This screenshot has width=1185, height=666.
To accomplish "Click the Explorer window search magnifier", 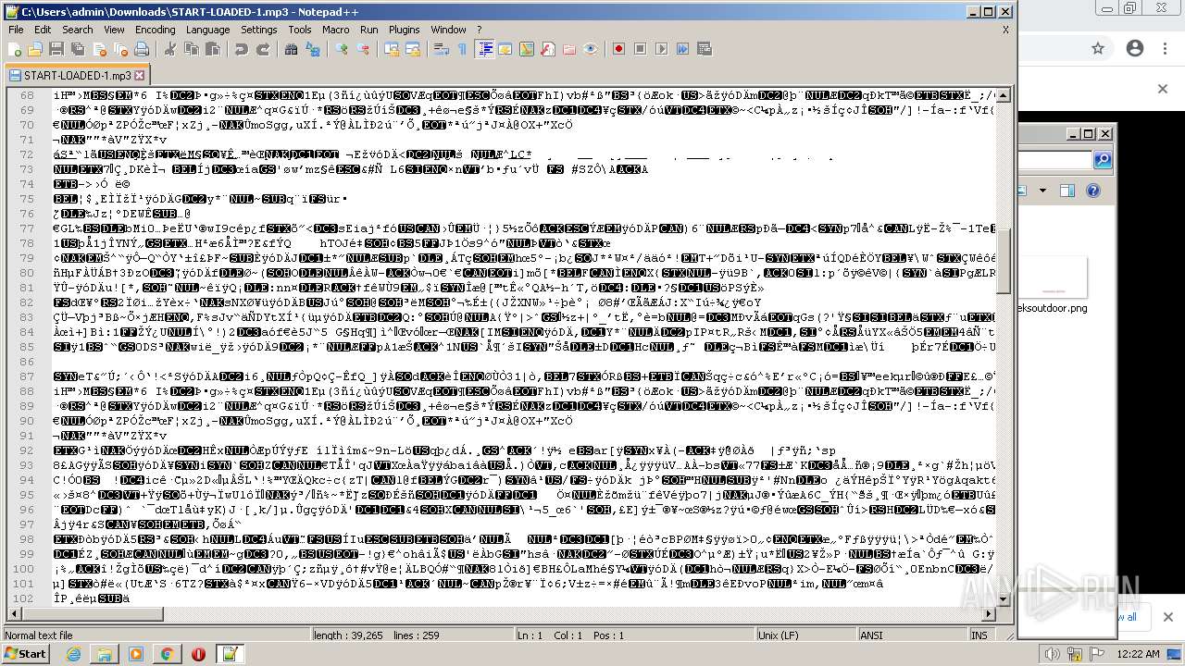I will [x=1103, y=161].
